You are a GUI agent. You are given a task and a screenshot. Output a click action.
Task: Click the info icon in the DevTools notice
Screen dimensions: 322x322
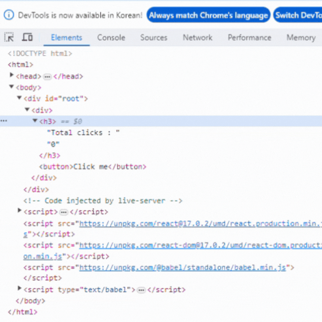point(9,15)
